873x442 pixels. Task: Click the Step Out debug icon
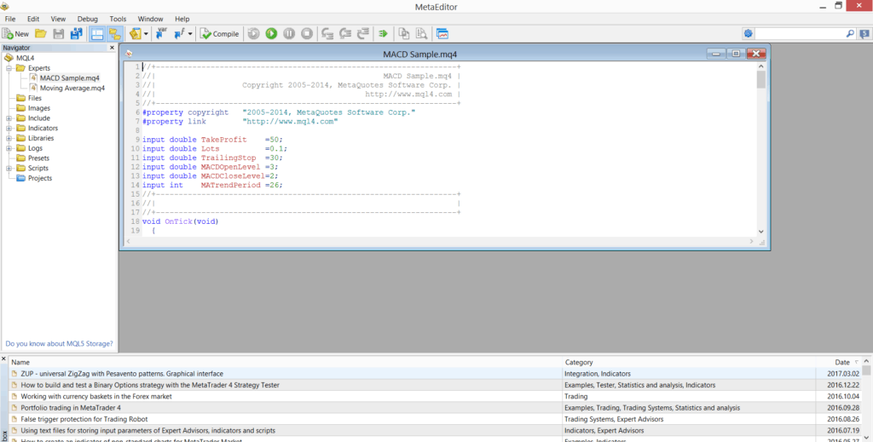click(363, 34)
